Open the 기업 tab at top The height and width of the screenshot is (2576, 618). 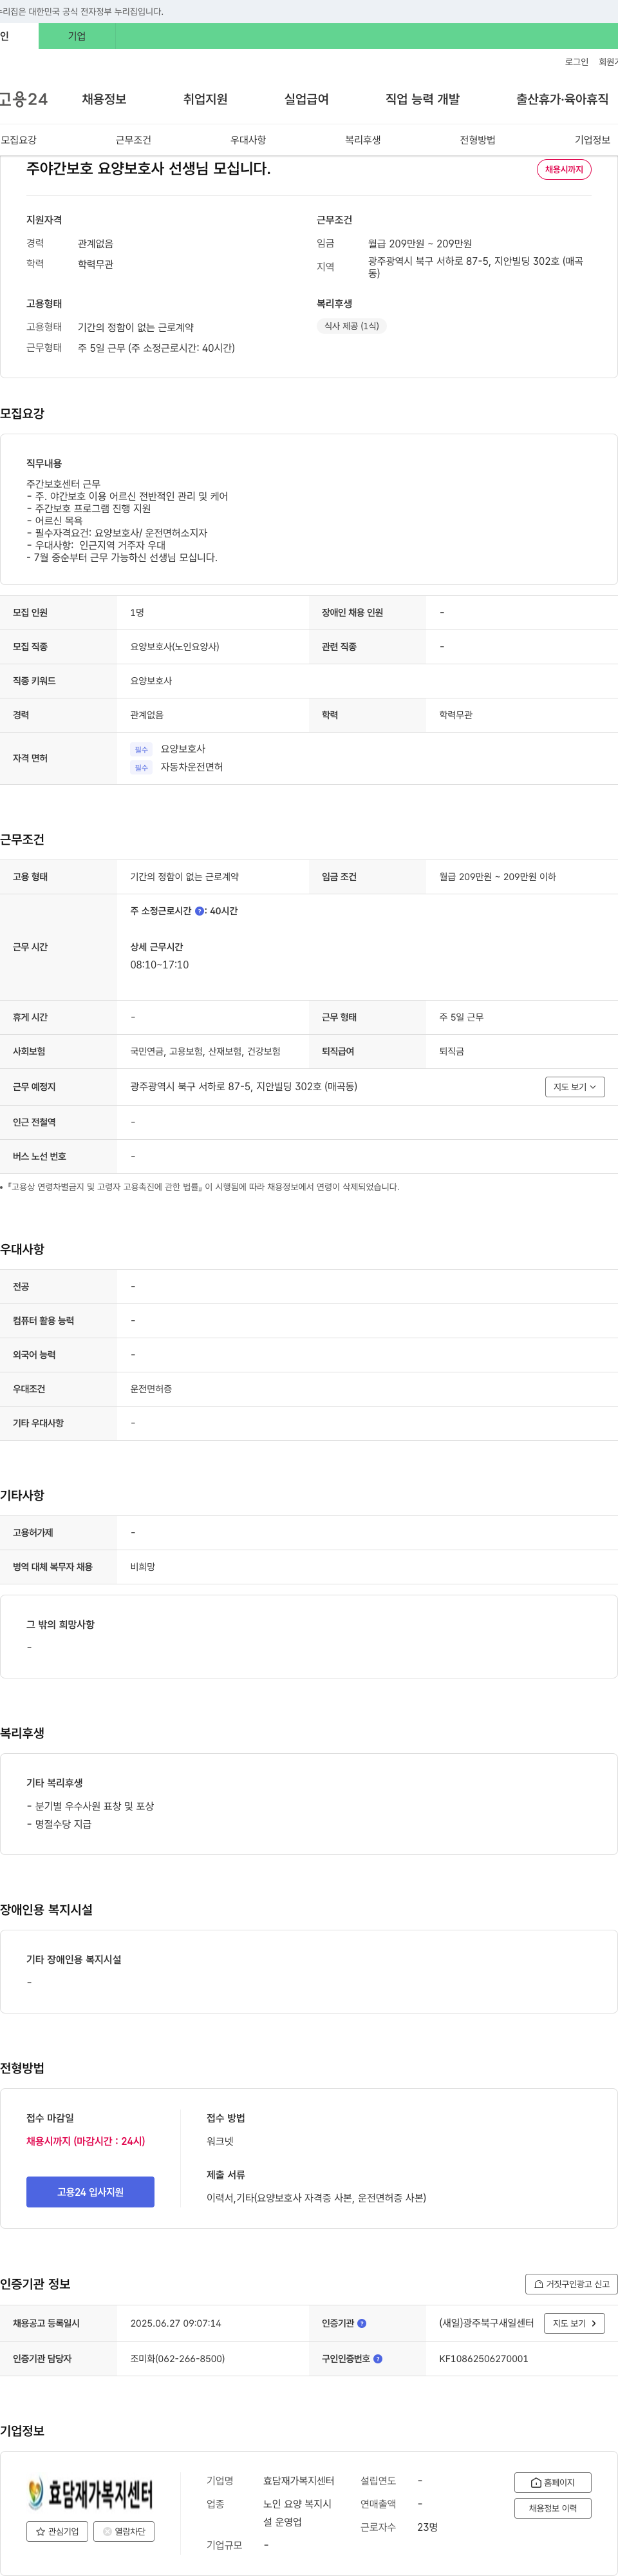[77, 36]
